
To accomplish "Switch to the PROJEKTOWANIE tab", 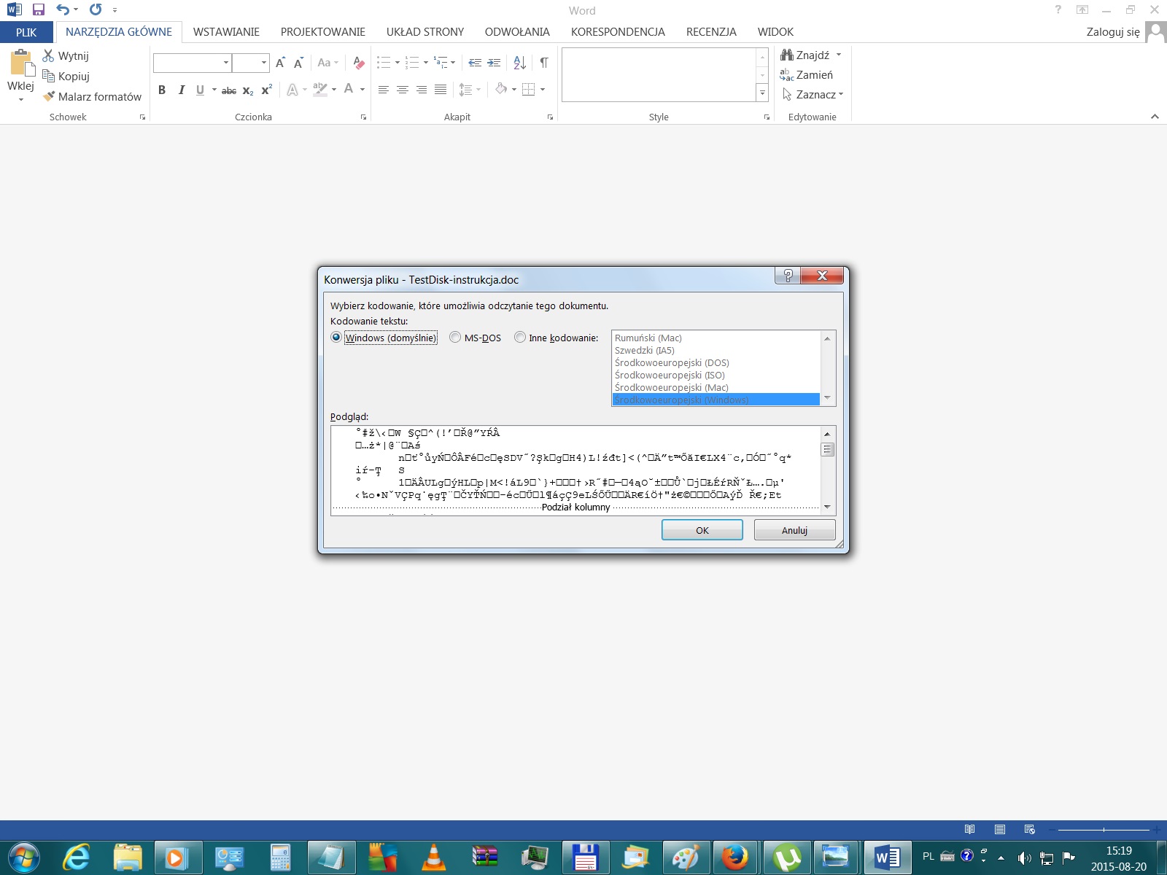I will coord(322,32).
